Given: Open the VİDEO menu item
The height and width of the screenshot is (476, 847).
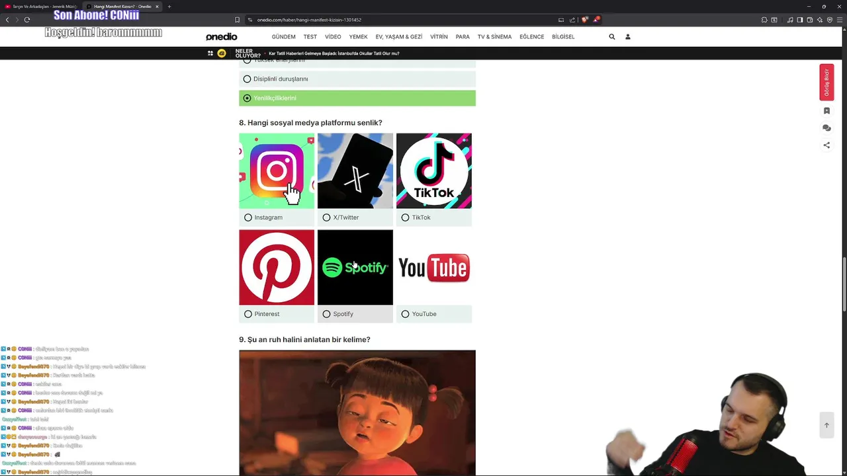Looking at the screenshot, I should click(x=333, y=37).
